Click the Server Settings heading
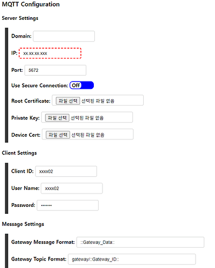The width and height of the screenshot is (215, 268). (x=20, y=18)
